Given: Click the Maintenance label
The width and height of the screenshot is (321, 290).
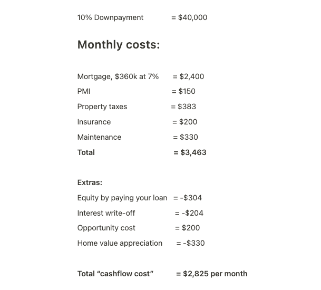Looking at the screenshot, I should point(99,137).
